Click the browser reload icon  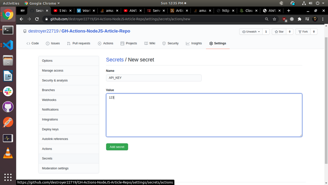[37, 19]
